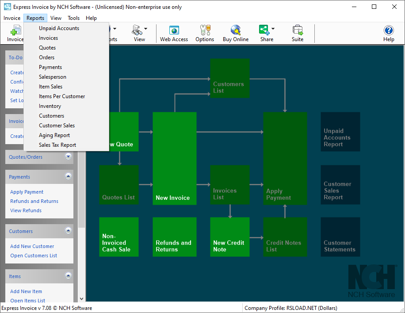
Task: Open the Inventory report
Action: (66, 106)
